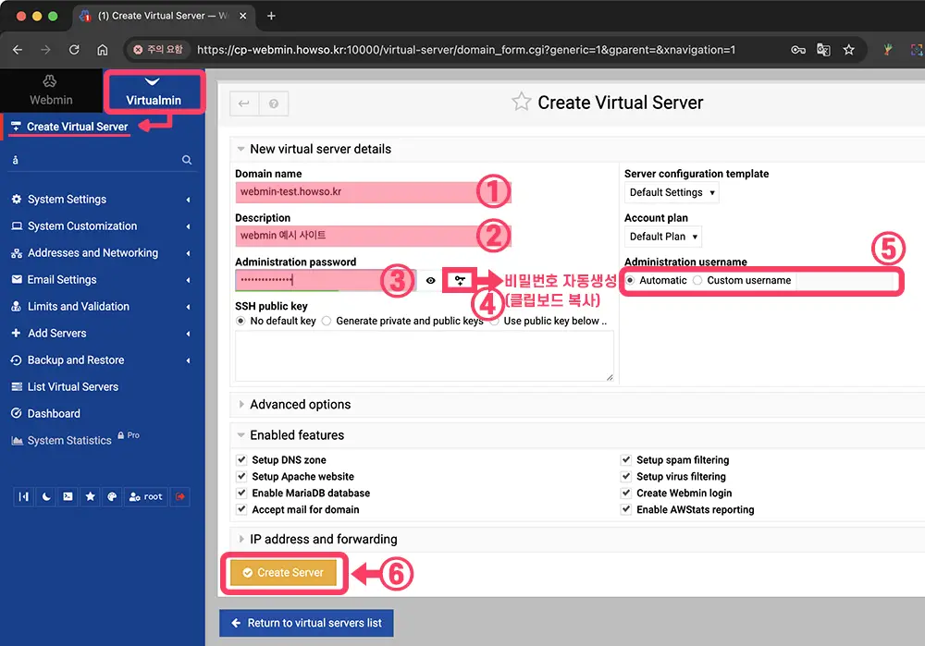
Task: Click the generate password key icon
Action: click(460, 281)
